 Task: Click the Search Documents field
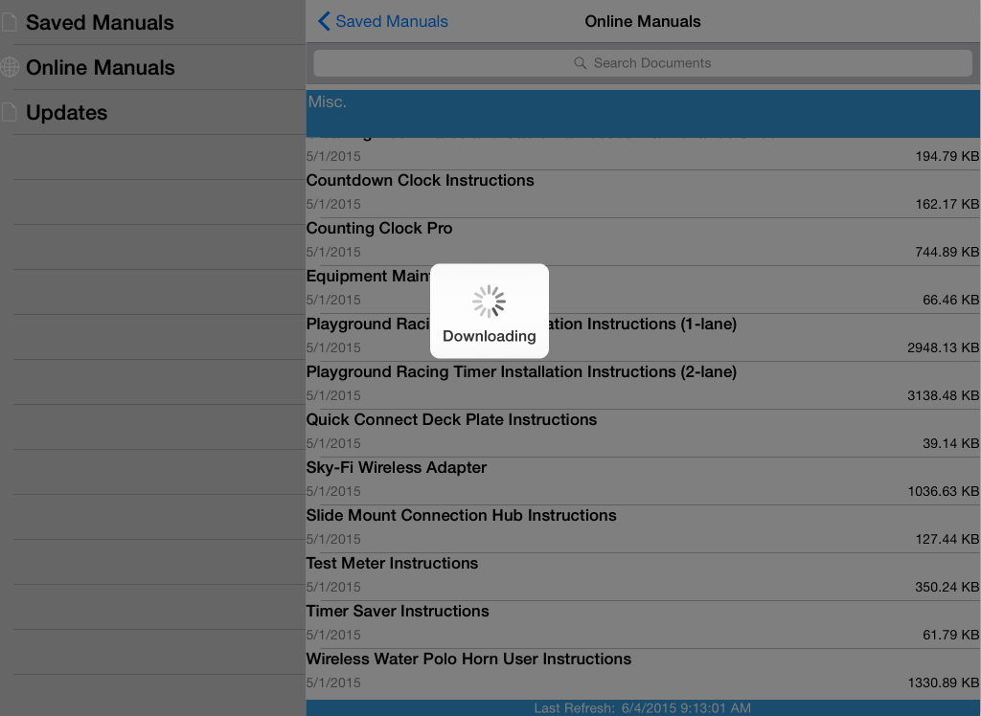click(643, 63)
